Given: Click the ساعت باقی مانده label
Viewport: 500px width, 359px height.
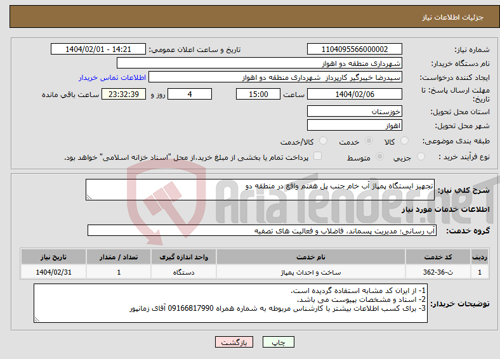Looking at the screenshot, I should click(70, 95).
